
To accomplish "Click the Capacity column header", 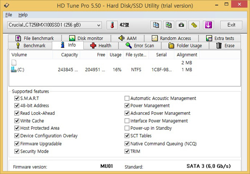I will pyautogui.click(x=66, y=55).
